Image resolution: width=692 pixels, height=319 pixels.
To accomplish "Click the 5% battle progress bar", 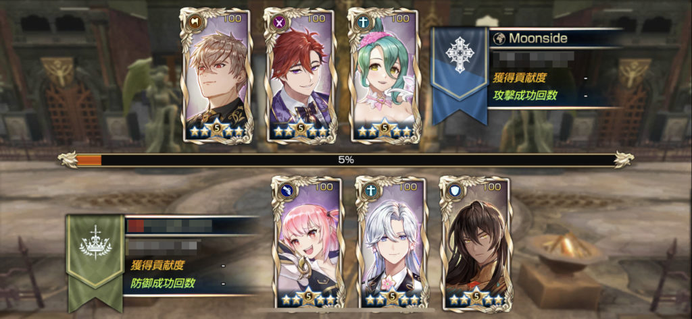I will pos(346,160).
